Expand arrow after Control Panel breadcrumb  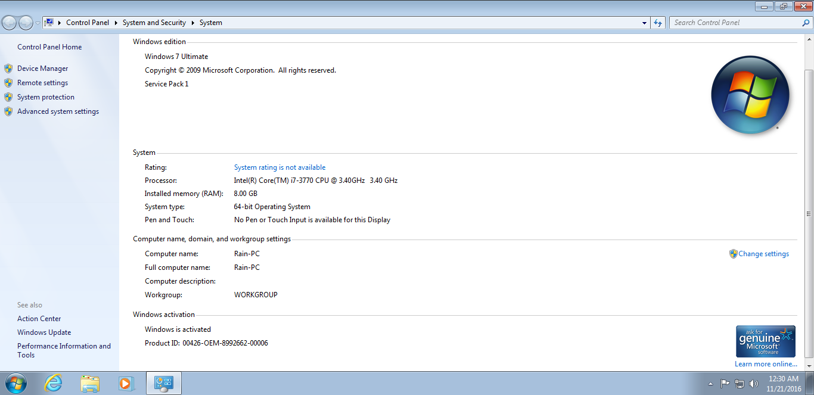tap(116, 23)
